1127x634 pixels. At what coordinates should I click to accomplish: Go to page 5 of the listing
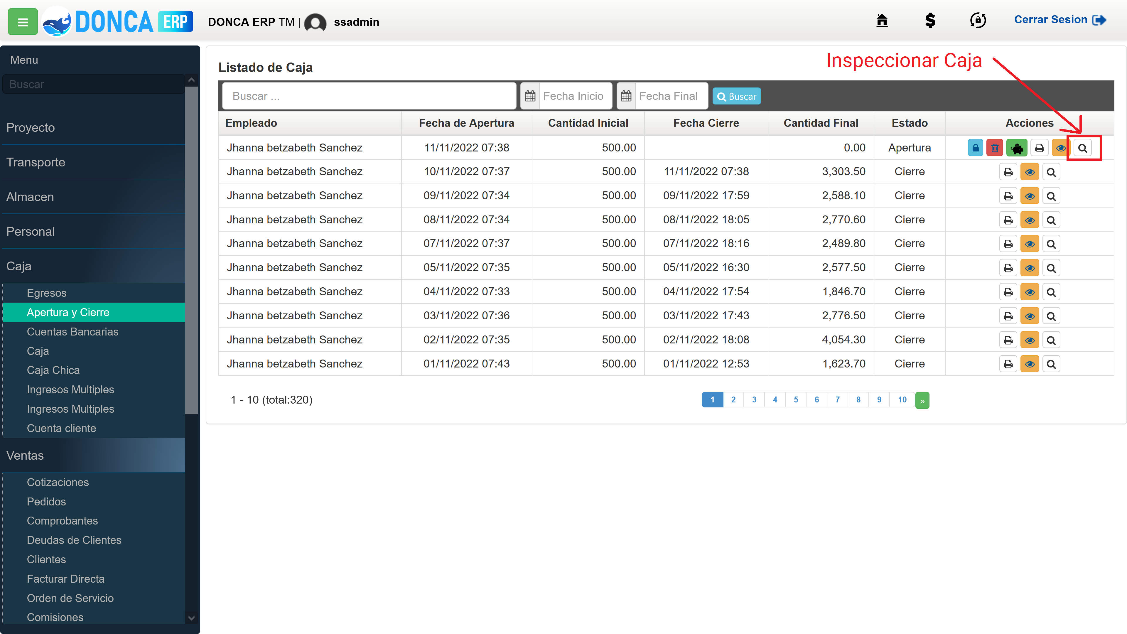point(796,399)
